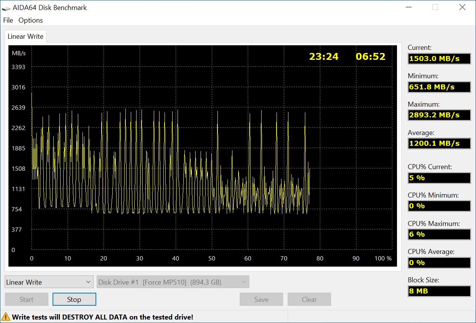Open the Options menu

(30, 20)
